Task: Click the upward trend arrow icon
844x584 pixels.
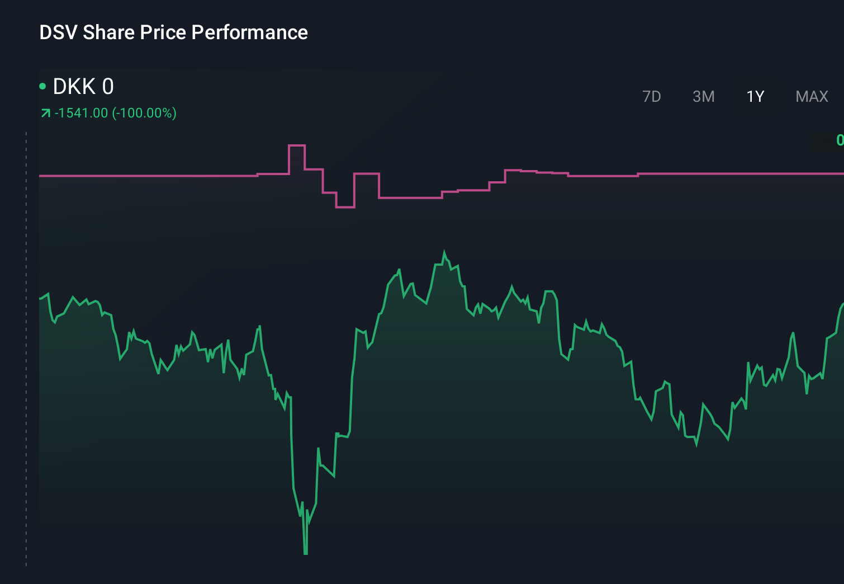Action: pos(45,112)
